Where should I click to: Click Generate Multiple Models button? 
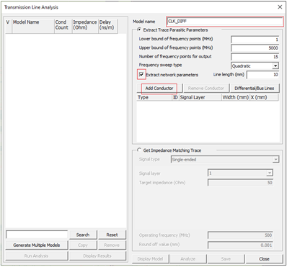pos(37,245)
